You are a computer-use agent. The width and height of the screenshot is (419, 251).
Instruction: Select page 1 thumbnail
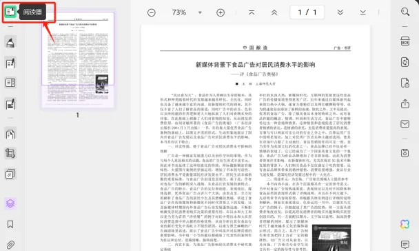(x=78, y=59)
